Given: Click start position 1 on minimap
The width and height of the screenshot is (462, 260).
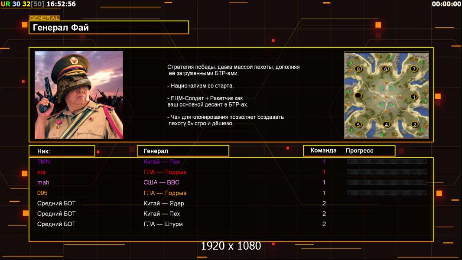Looking at the screenshot, I should tap(414, 97).
